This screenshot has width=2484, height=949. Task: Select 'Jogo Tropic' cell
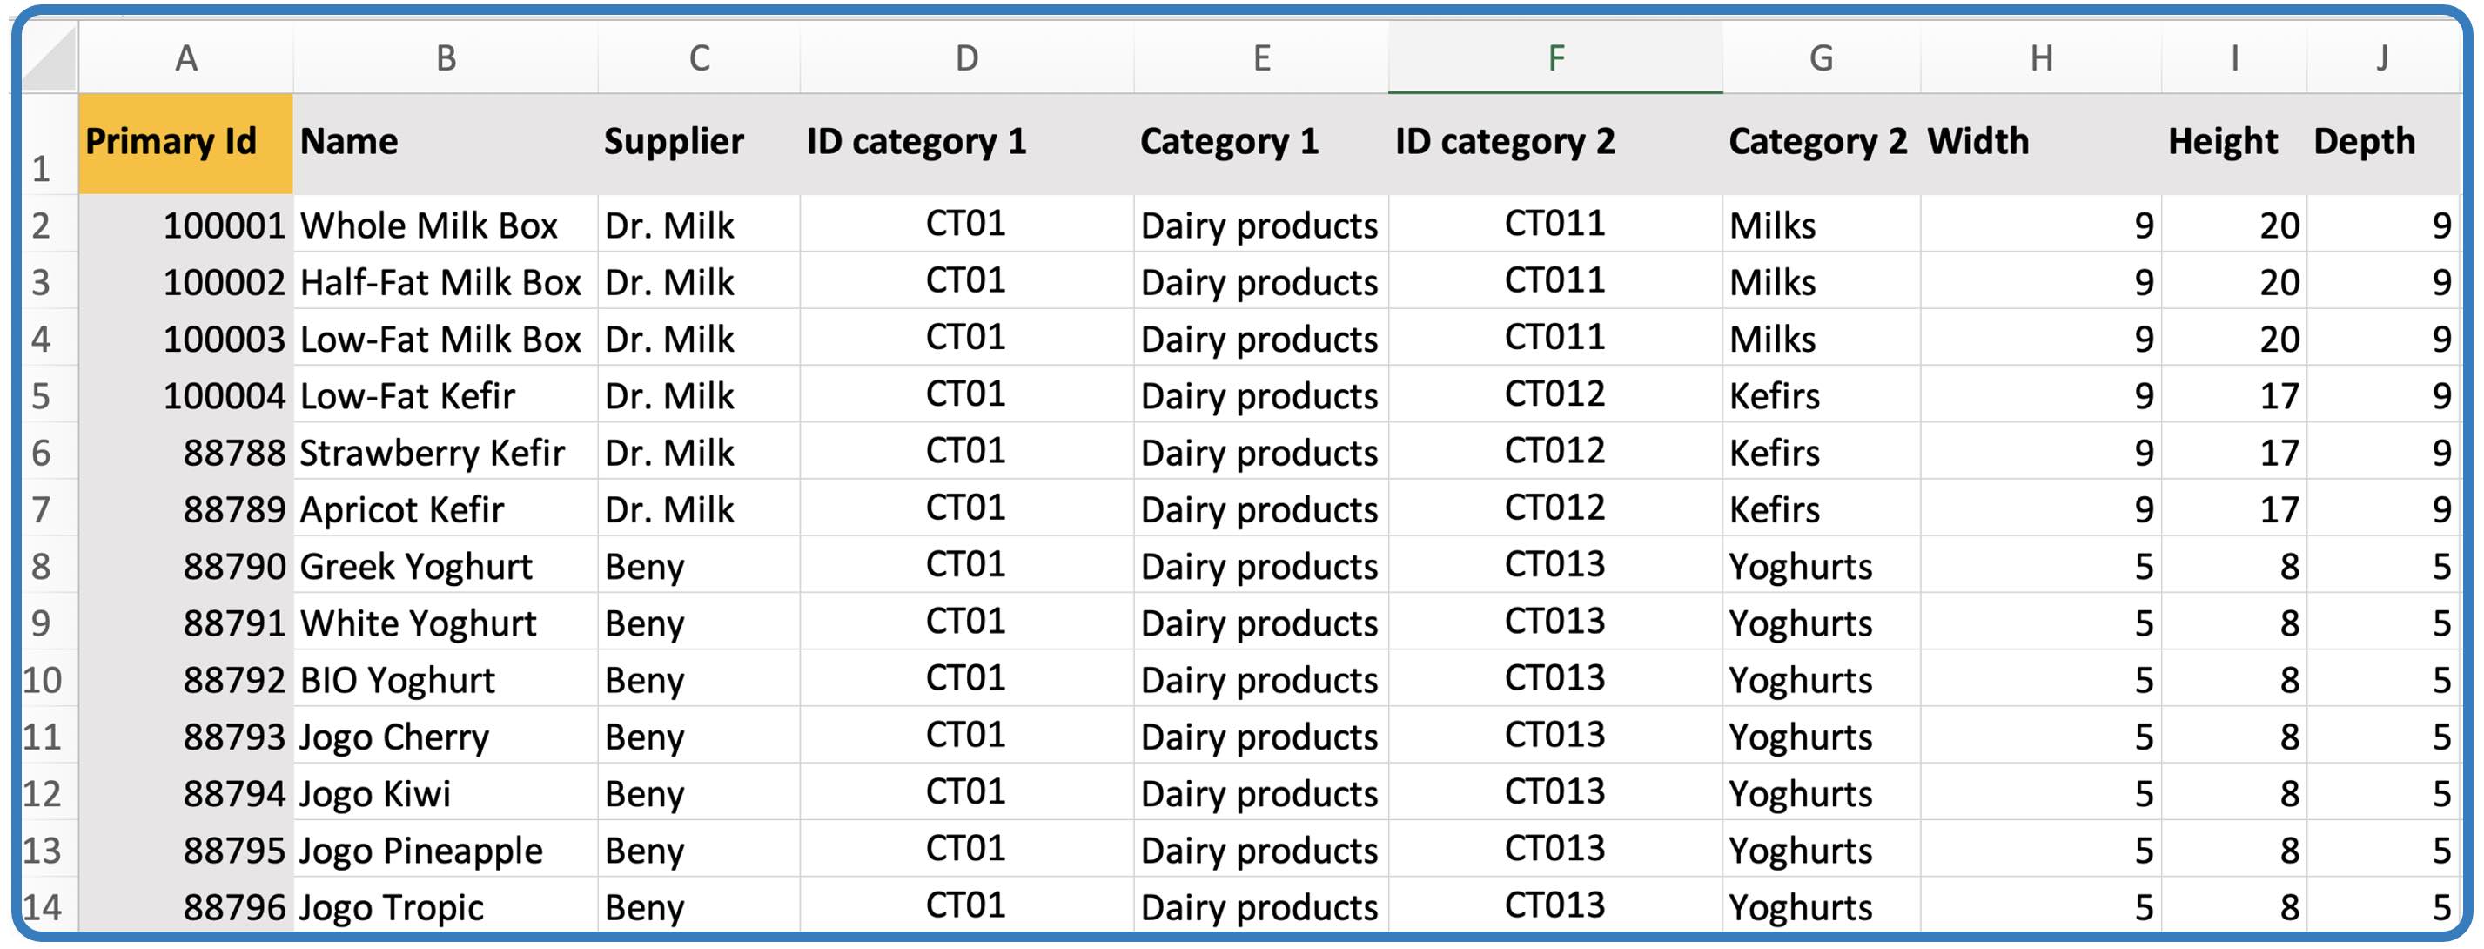(x=446, y=905)
